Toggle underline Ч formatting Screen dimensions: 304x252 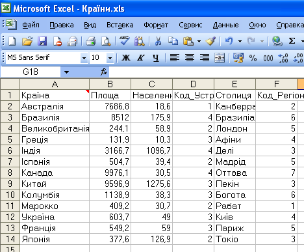click(x=156, y=58)
